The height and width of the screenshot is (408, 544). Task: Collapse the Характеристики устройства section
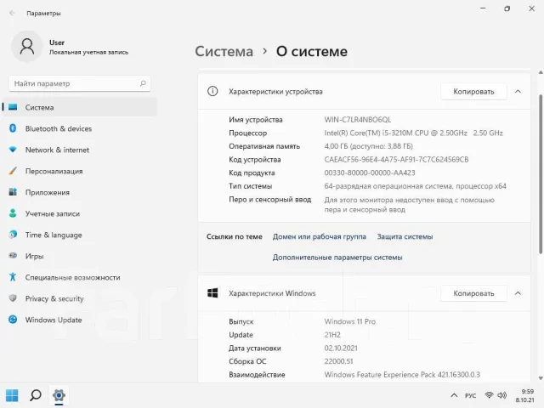click(518, 92)
